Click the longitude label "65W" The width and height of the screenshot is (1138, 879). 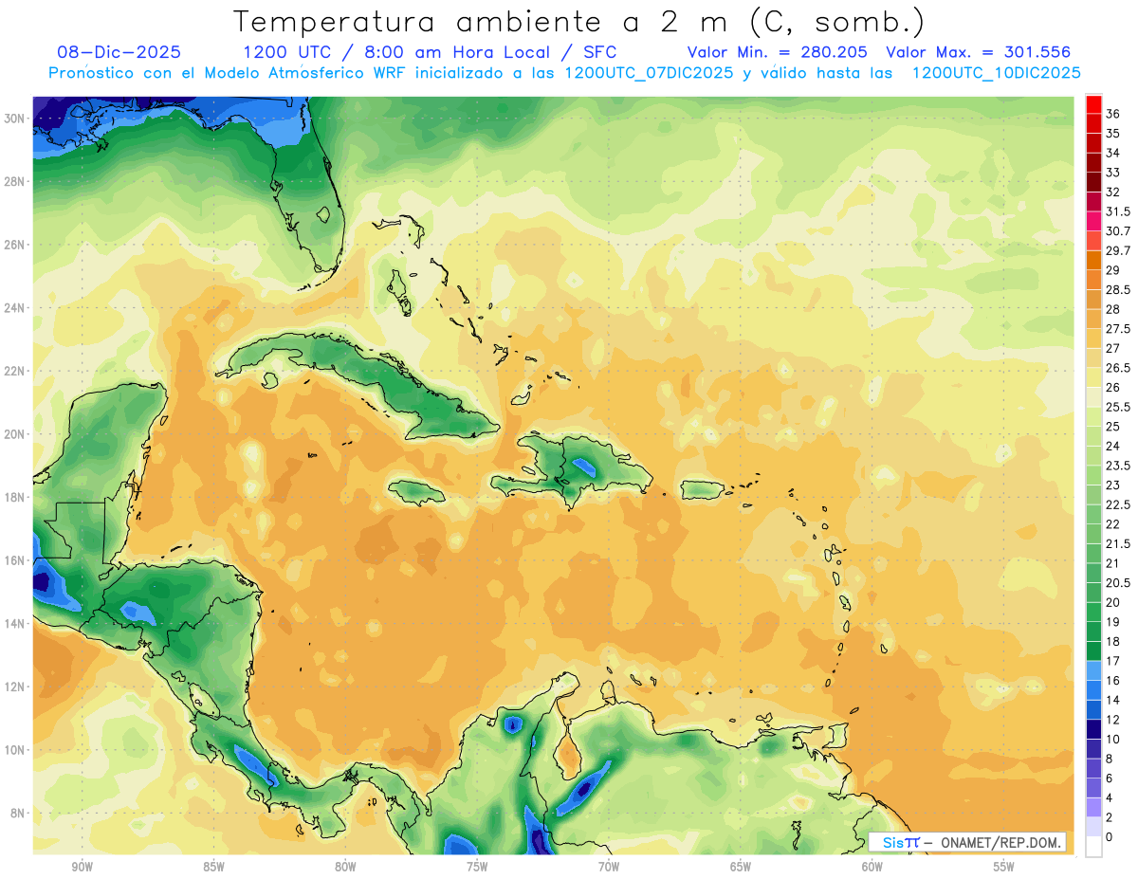(x=741, y=867)
